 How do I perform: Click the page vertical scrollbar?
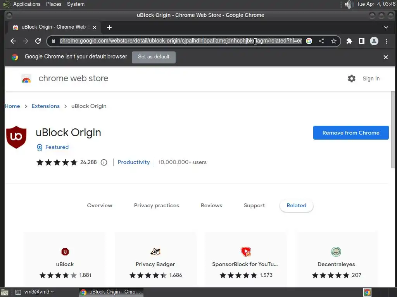(393, 130)
